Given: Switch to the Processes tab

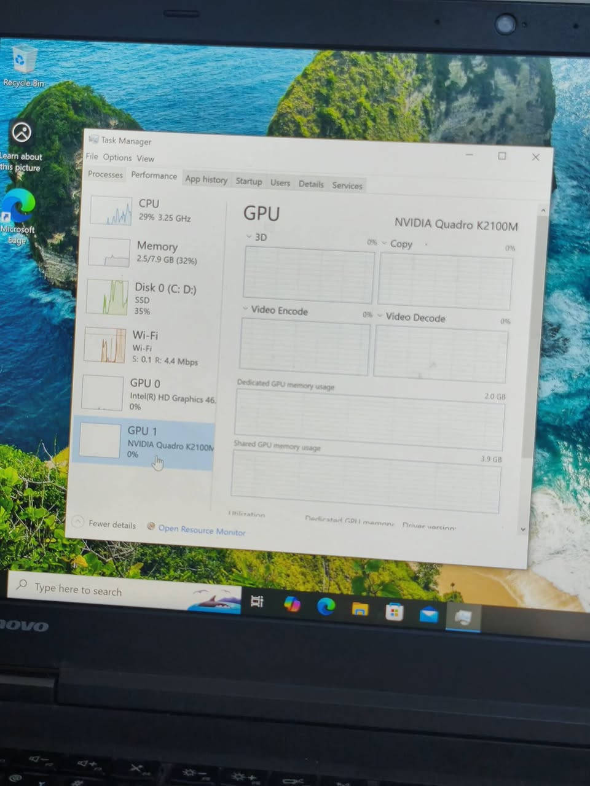Looking at the screenshot, I should (x=105, y=174).
